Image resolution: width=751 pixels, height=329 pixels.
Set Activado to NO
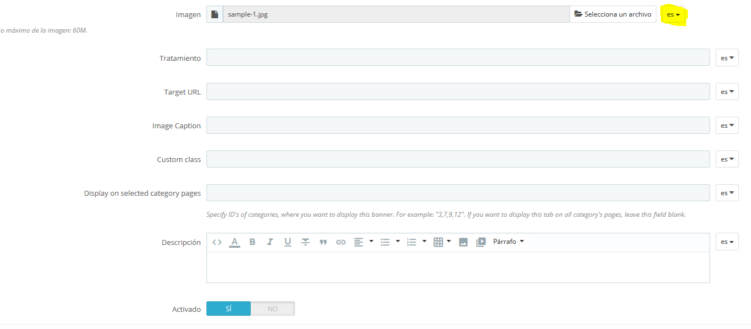pos(273,309)
